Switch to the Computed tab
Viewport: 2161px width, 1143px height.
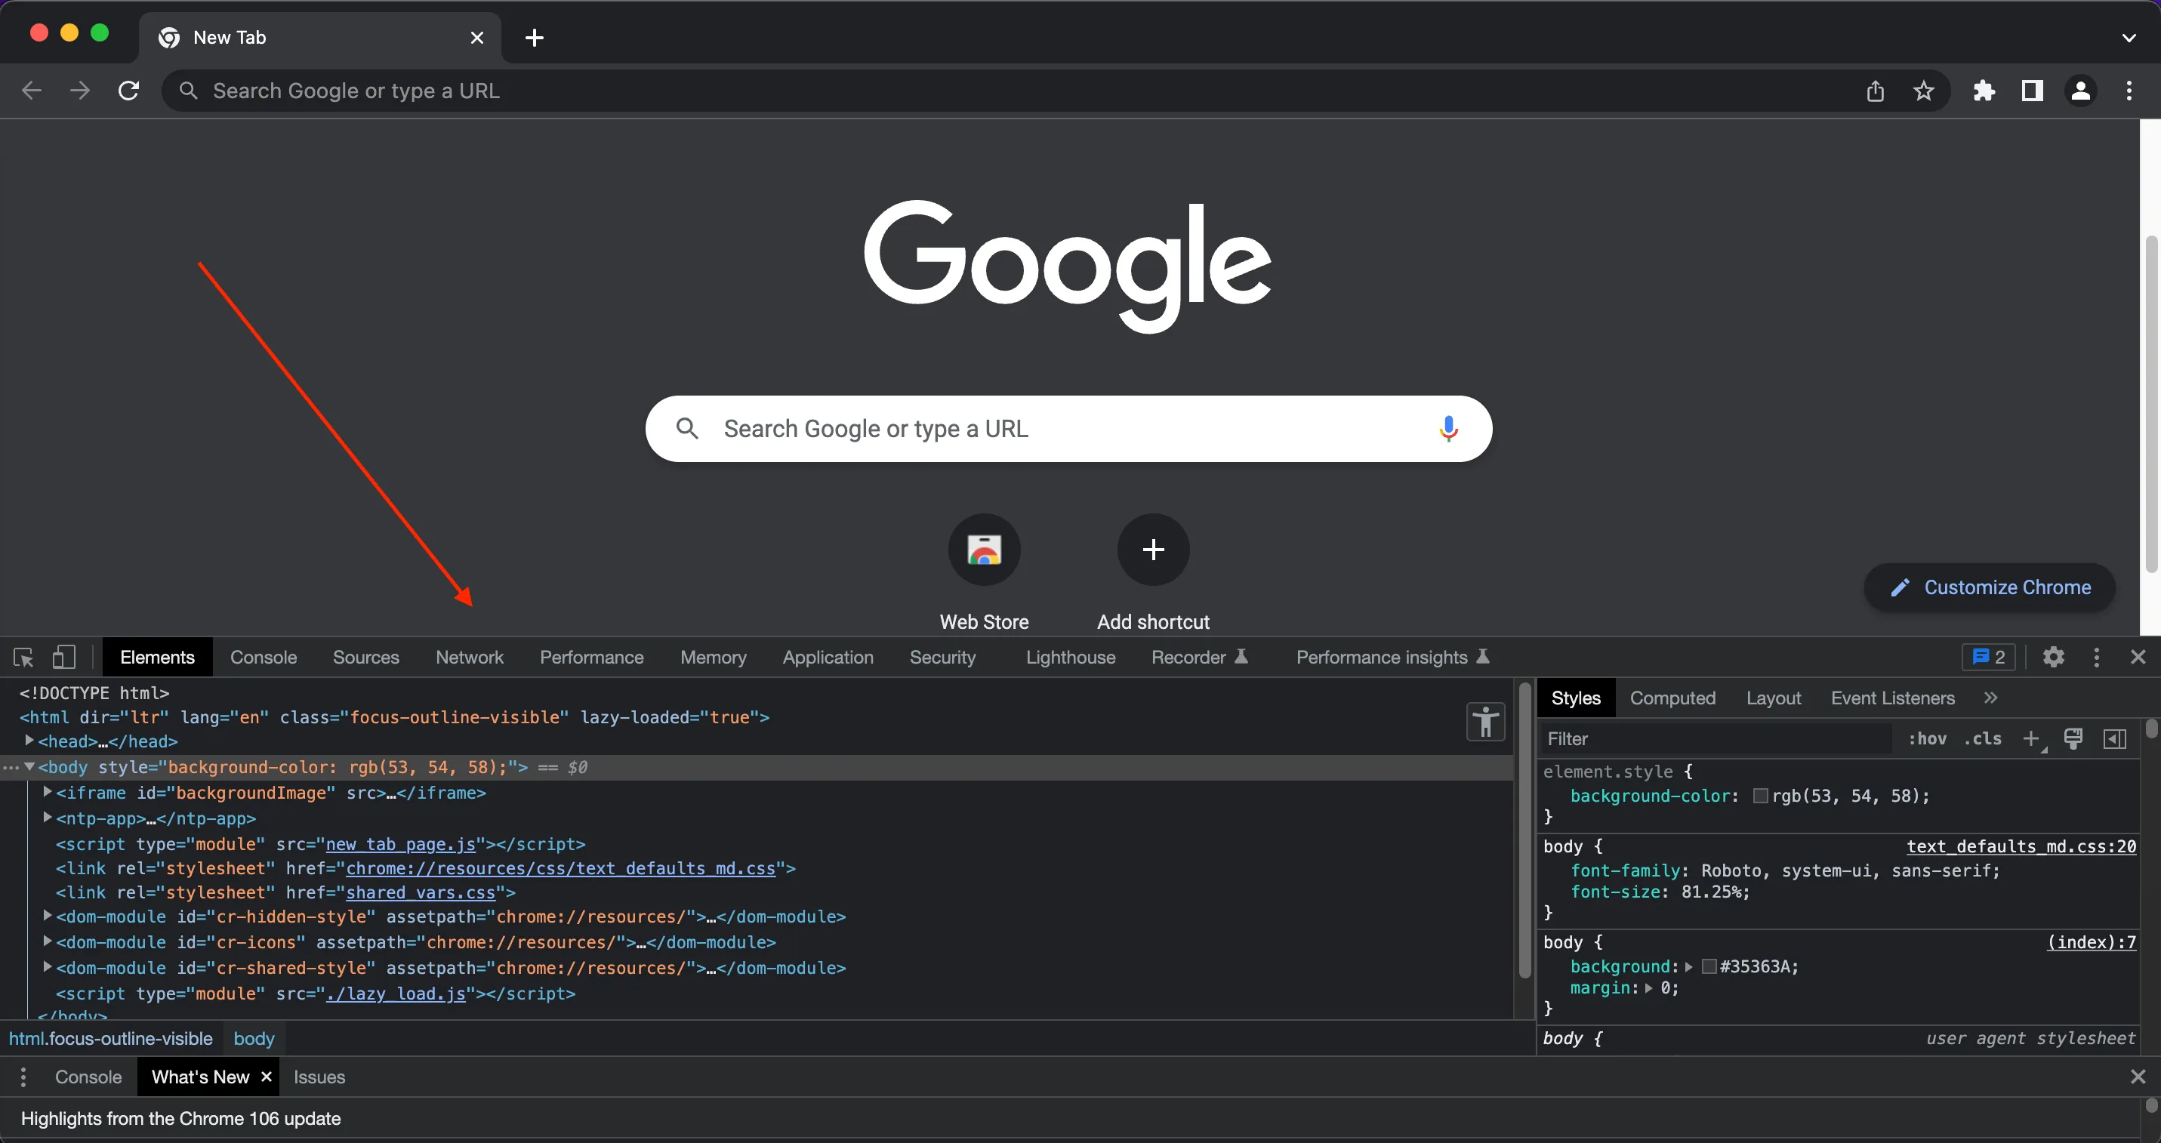click(x=1672, y=697)
